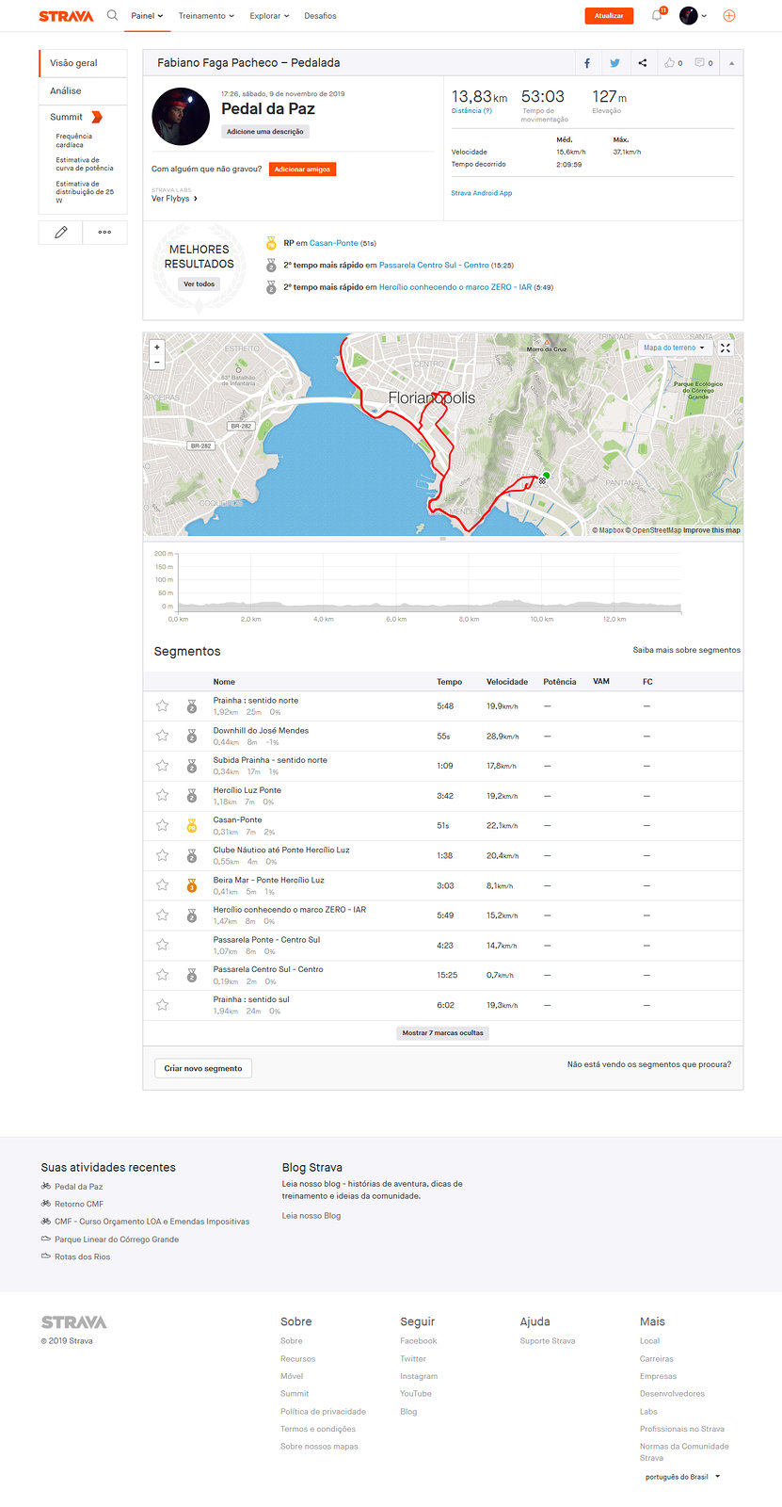Go to Desafios menu item
The image size is (782, 1507).
[320, 16]
